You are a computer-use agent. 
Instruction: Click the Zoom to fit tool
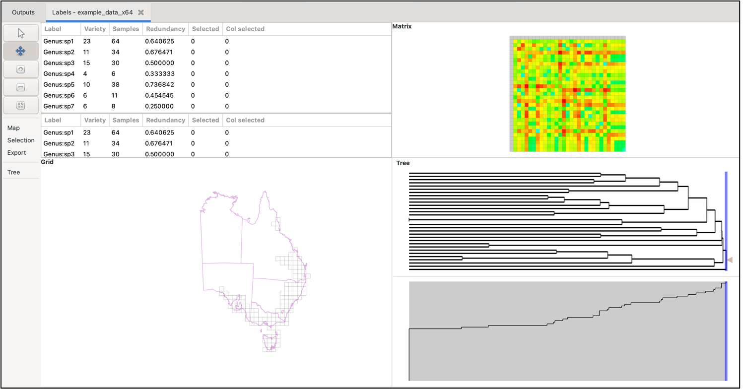click(21, 105)
